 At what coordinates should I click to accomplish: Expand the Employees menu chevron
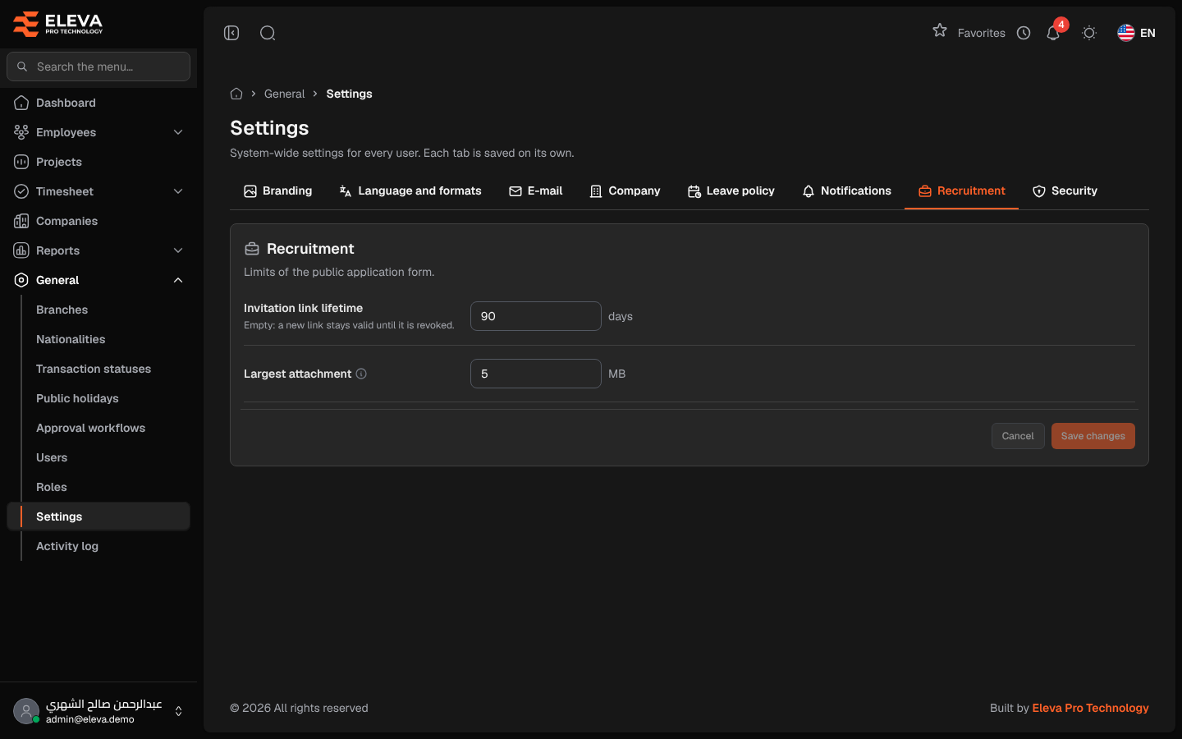tap(178, 132)
